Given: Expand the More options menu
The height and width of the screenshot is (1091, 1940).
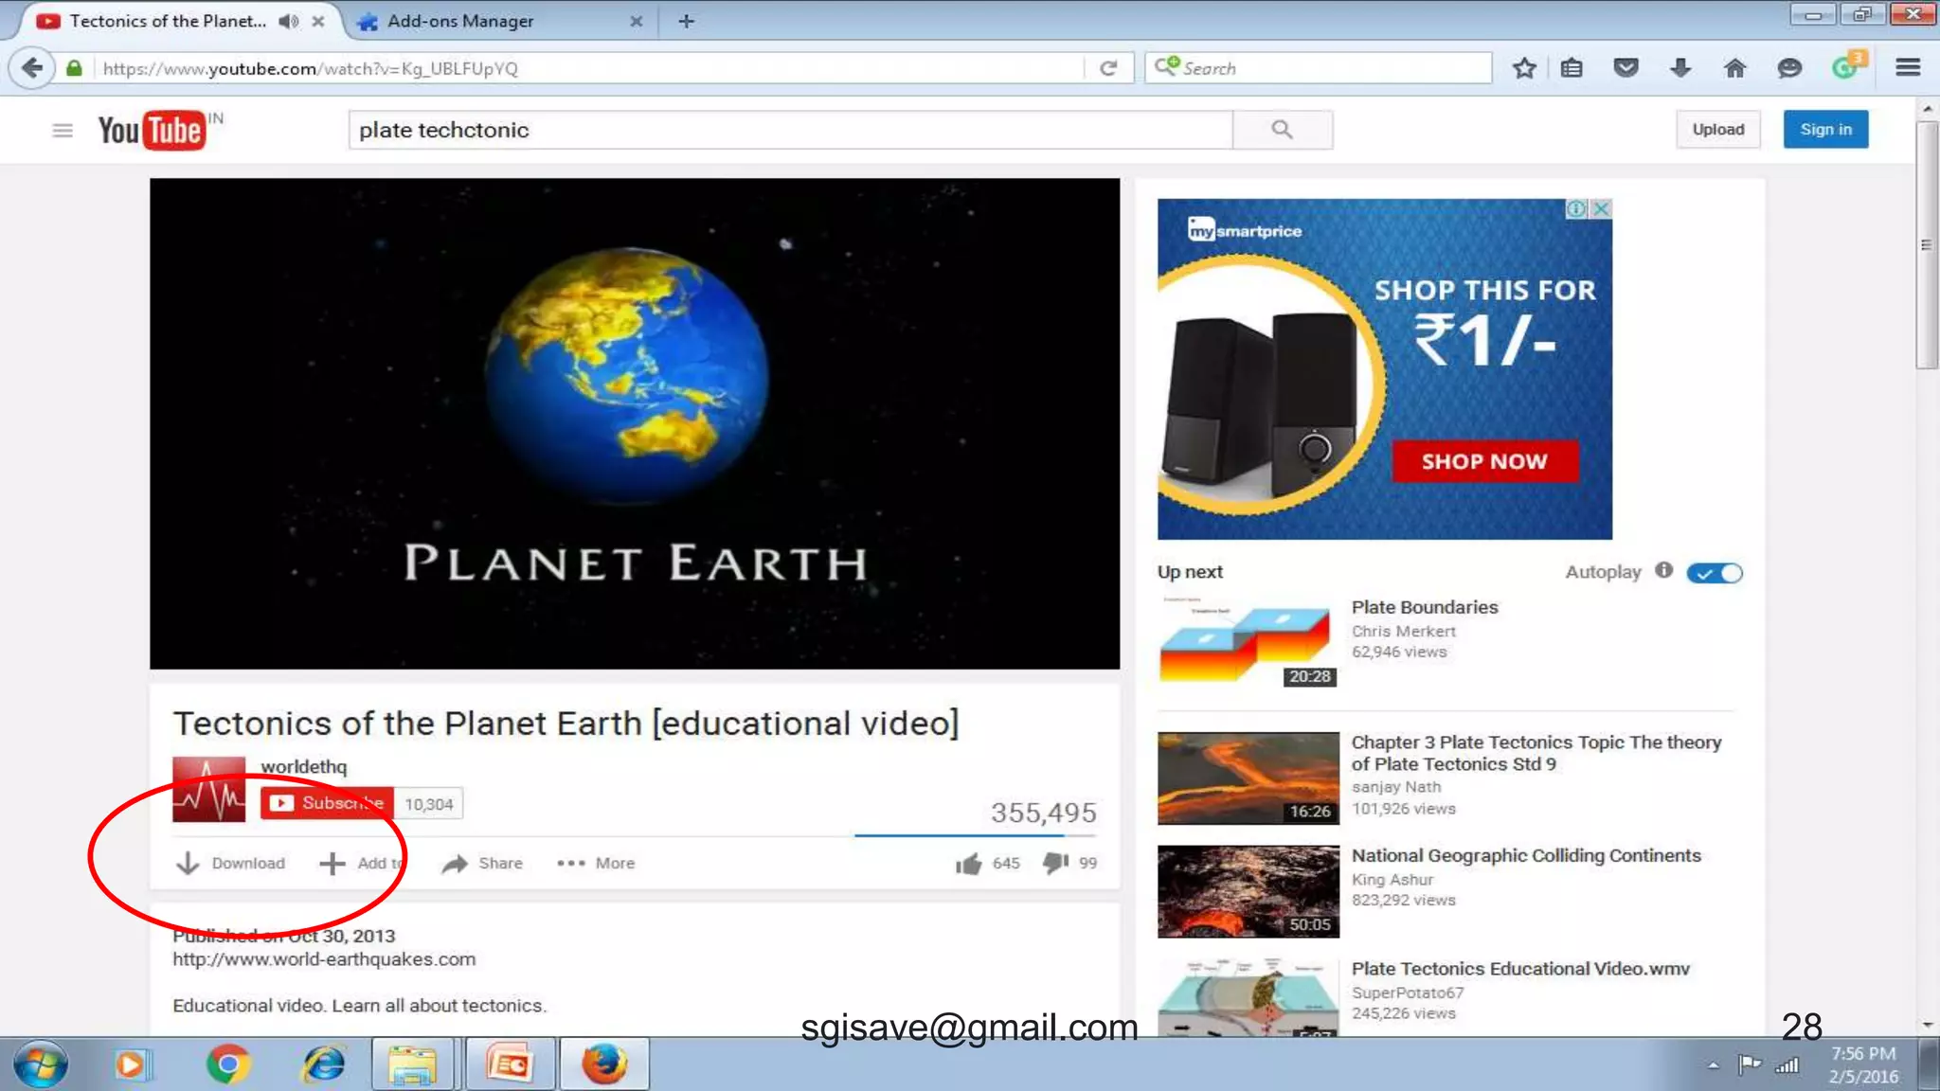Looking at the screenshot, I should [597, 864].
